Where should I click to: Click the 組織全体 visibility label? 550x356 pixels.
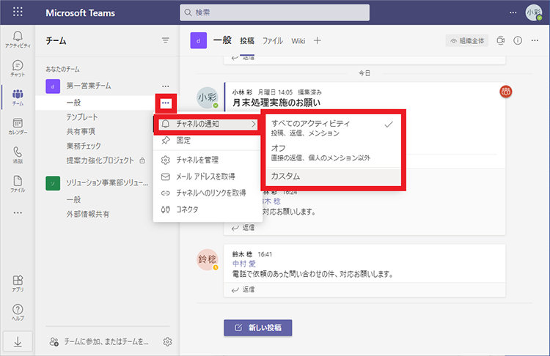pos(467,40)
